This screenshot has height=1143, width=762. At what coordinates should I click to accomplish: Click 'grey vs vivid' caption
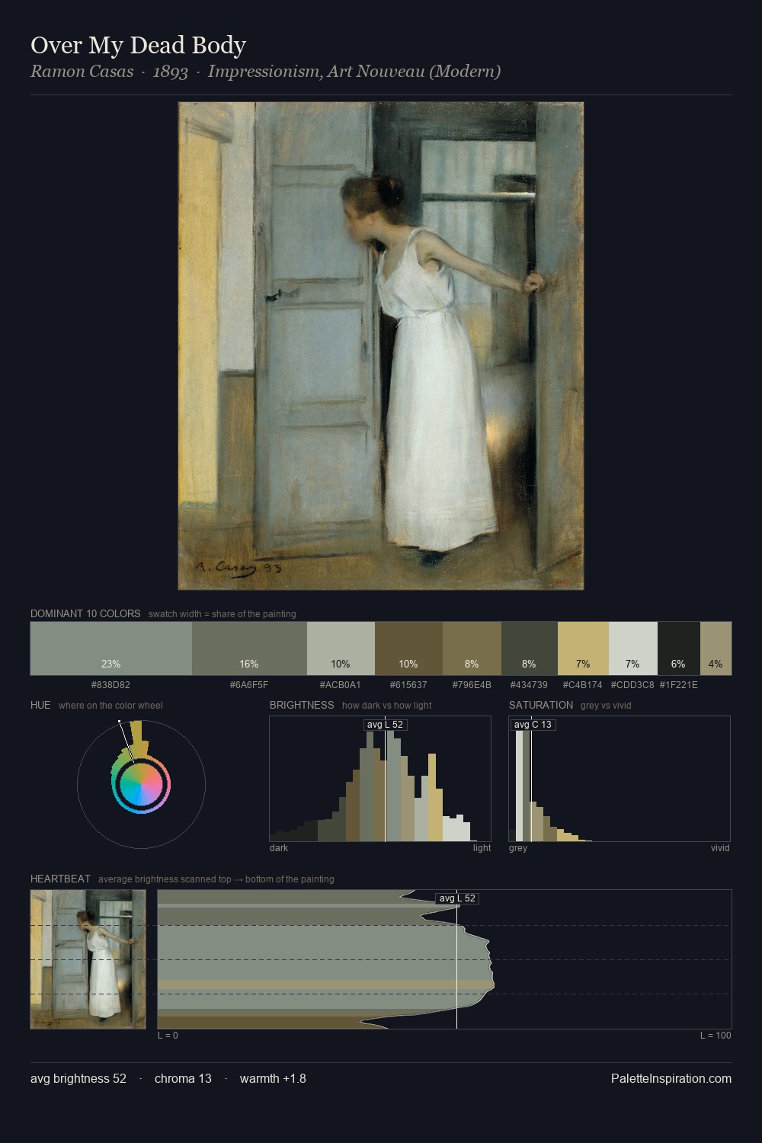pyautogui.click(x=606, y=706)
